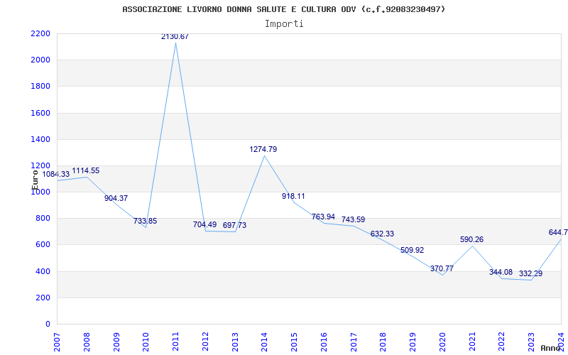Click the Anno x-axis title

tap(550, 348)
